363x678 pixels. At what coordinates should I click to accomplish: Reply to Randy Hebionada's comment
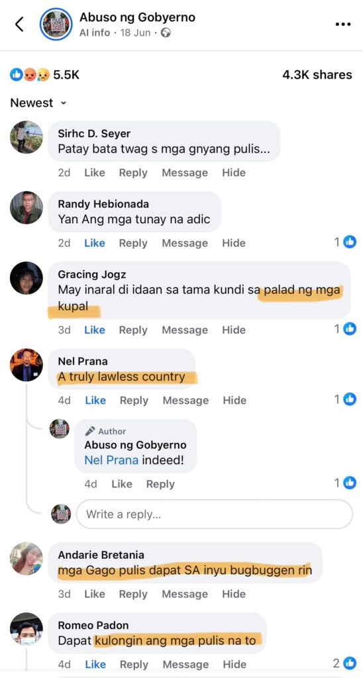(x=133, y=243)
